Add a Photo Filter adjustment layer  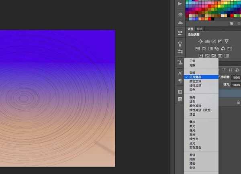(217, 49)
